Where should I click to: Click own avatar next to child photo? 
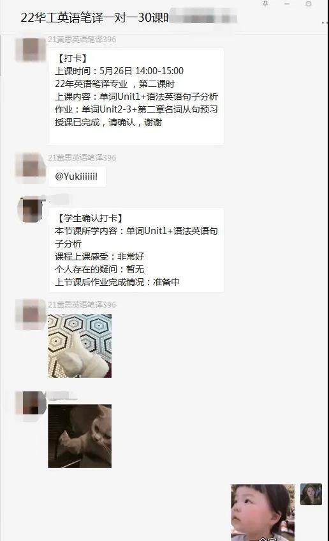click(311, 494)
